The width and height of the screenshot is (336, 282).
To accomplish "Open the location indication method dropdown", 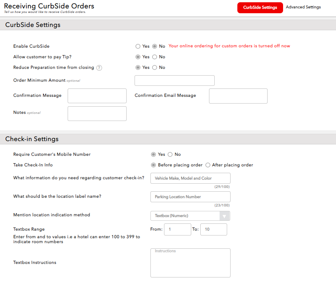I will pyautogui.click(x=185, y=216).
